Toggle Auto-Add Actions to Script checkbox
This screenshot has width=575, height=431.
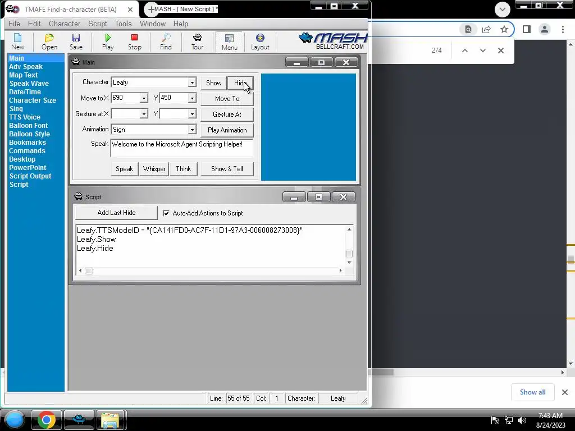(x=166, y=213)
